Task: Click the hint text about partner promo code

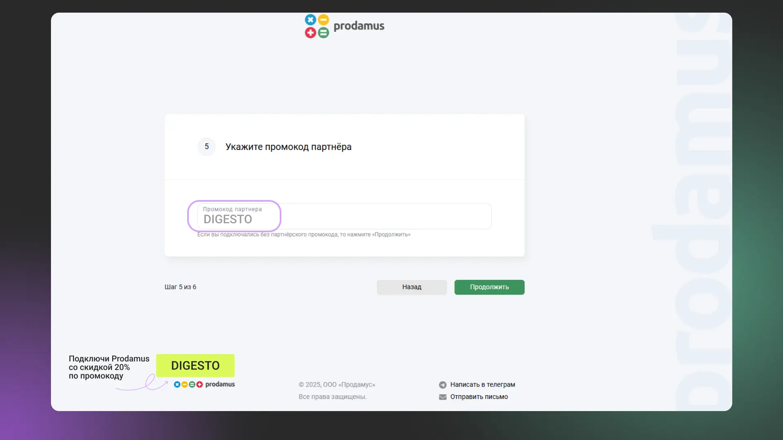Action: click(304, 235)
